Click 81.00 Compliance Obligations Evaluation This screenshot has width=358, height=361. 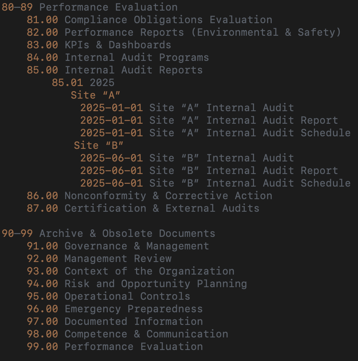coord(149,20)
